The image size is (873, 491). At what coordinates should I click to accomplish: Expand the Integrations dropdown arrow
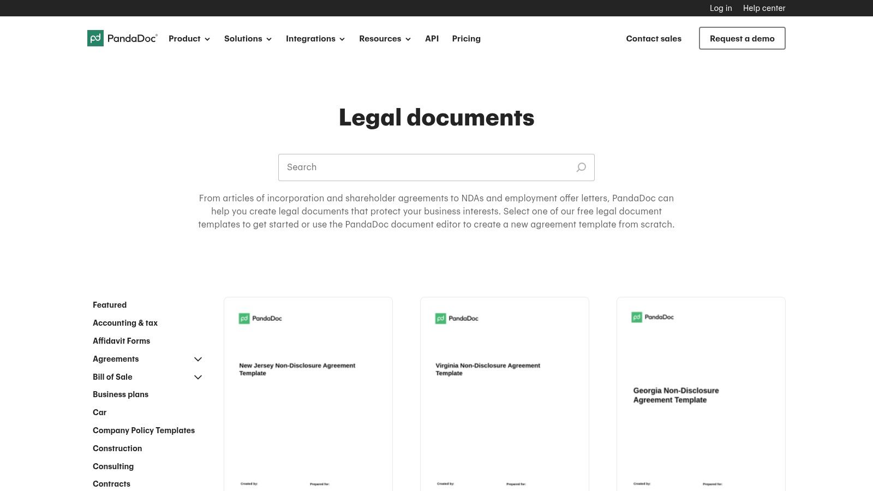(x=342, y=39)
